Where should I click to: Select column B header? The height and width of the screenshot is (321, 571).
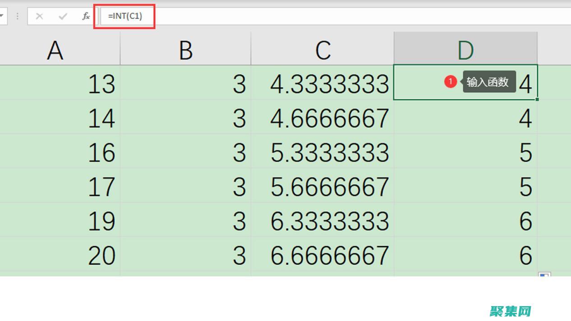pyautogui.click(x=185, y=50)
